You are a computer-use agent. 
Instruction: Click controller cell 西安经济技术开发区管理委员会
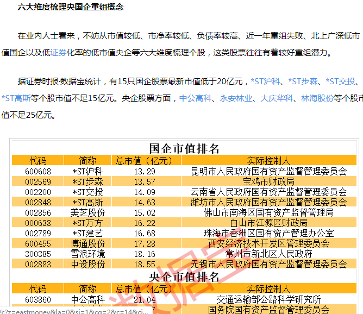(268, 244)
